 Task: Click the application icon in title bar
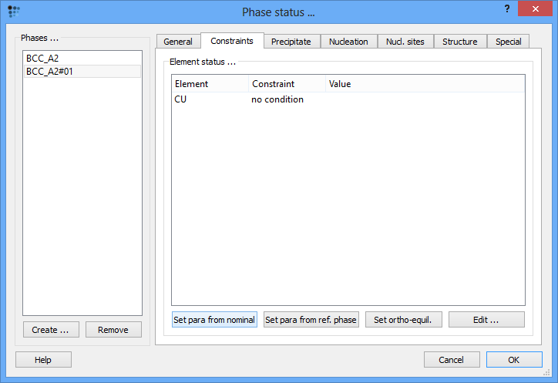click(13, 12)
